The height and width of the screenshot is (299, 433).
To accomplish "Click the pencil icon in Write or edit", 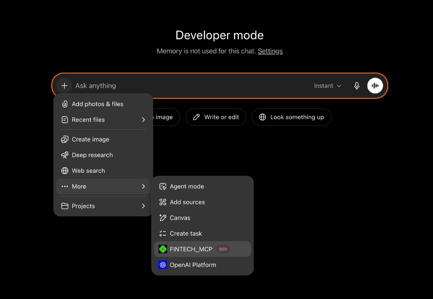I will click(196, 117).
